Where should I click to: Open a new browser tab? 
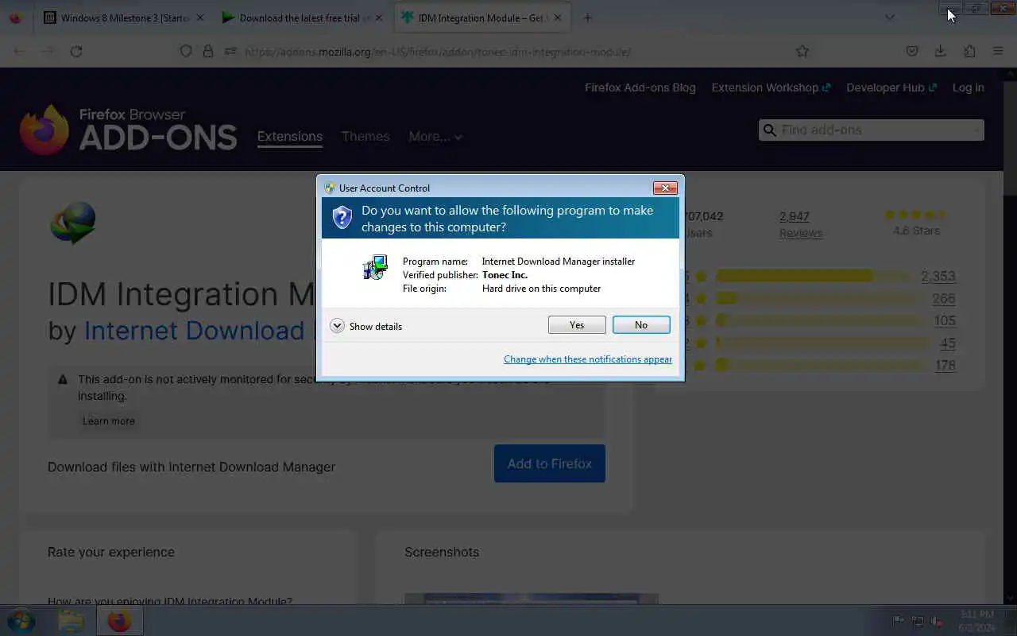(588, 17)
